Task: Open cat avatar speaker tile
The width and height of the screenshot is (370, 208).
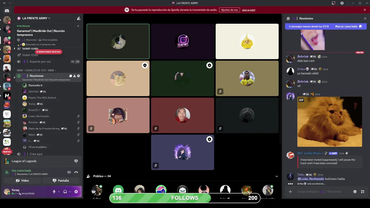Action: (118, 78)
